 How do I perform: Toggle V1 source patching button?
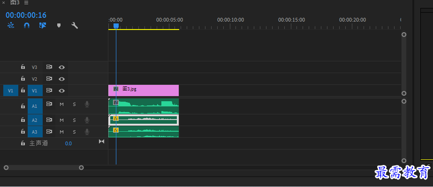pyautogui.click(x=11, y=90)
